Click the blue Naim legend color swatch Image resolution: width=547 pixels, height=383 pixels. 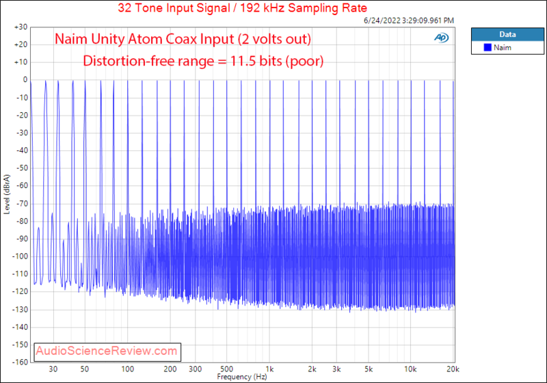[488, 47]
